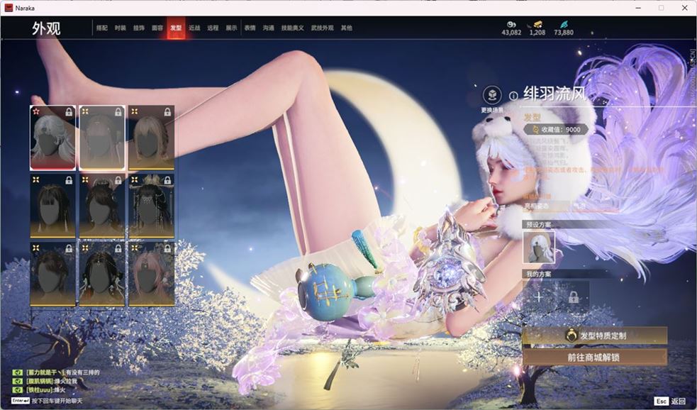Select the blonde braided hairstyle card
Image resolution: width=697 pixels, height=410 pixels.
(x=152, y=138)
